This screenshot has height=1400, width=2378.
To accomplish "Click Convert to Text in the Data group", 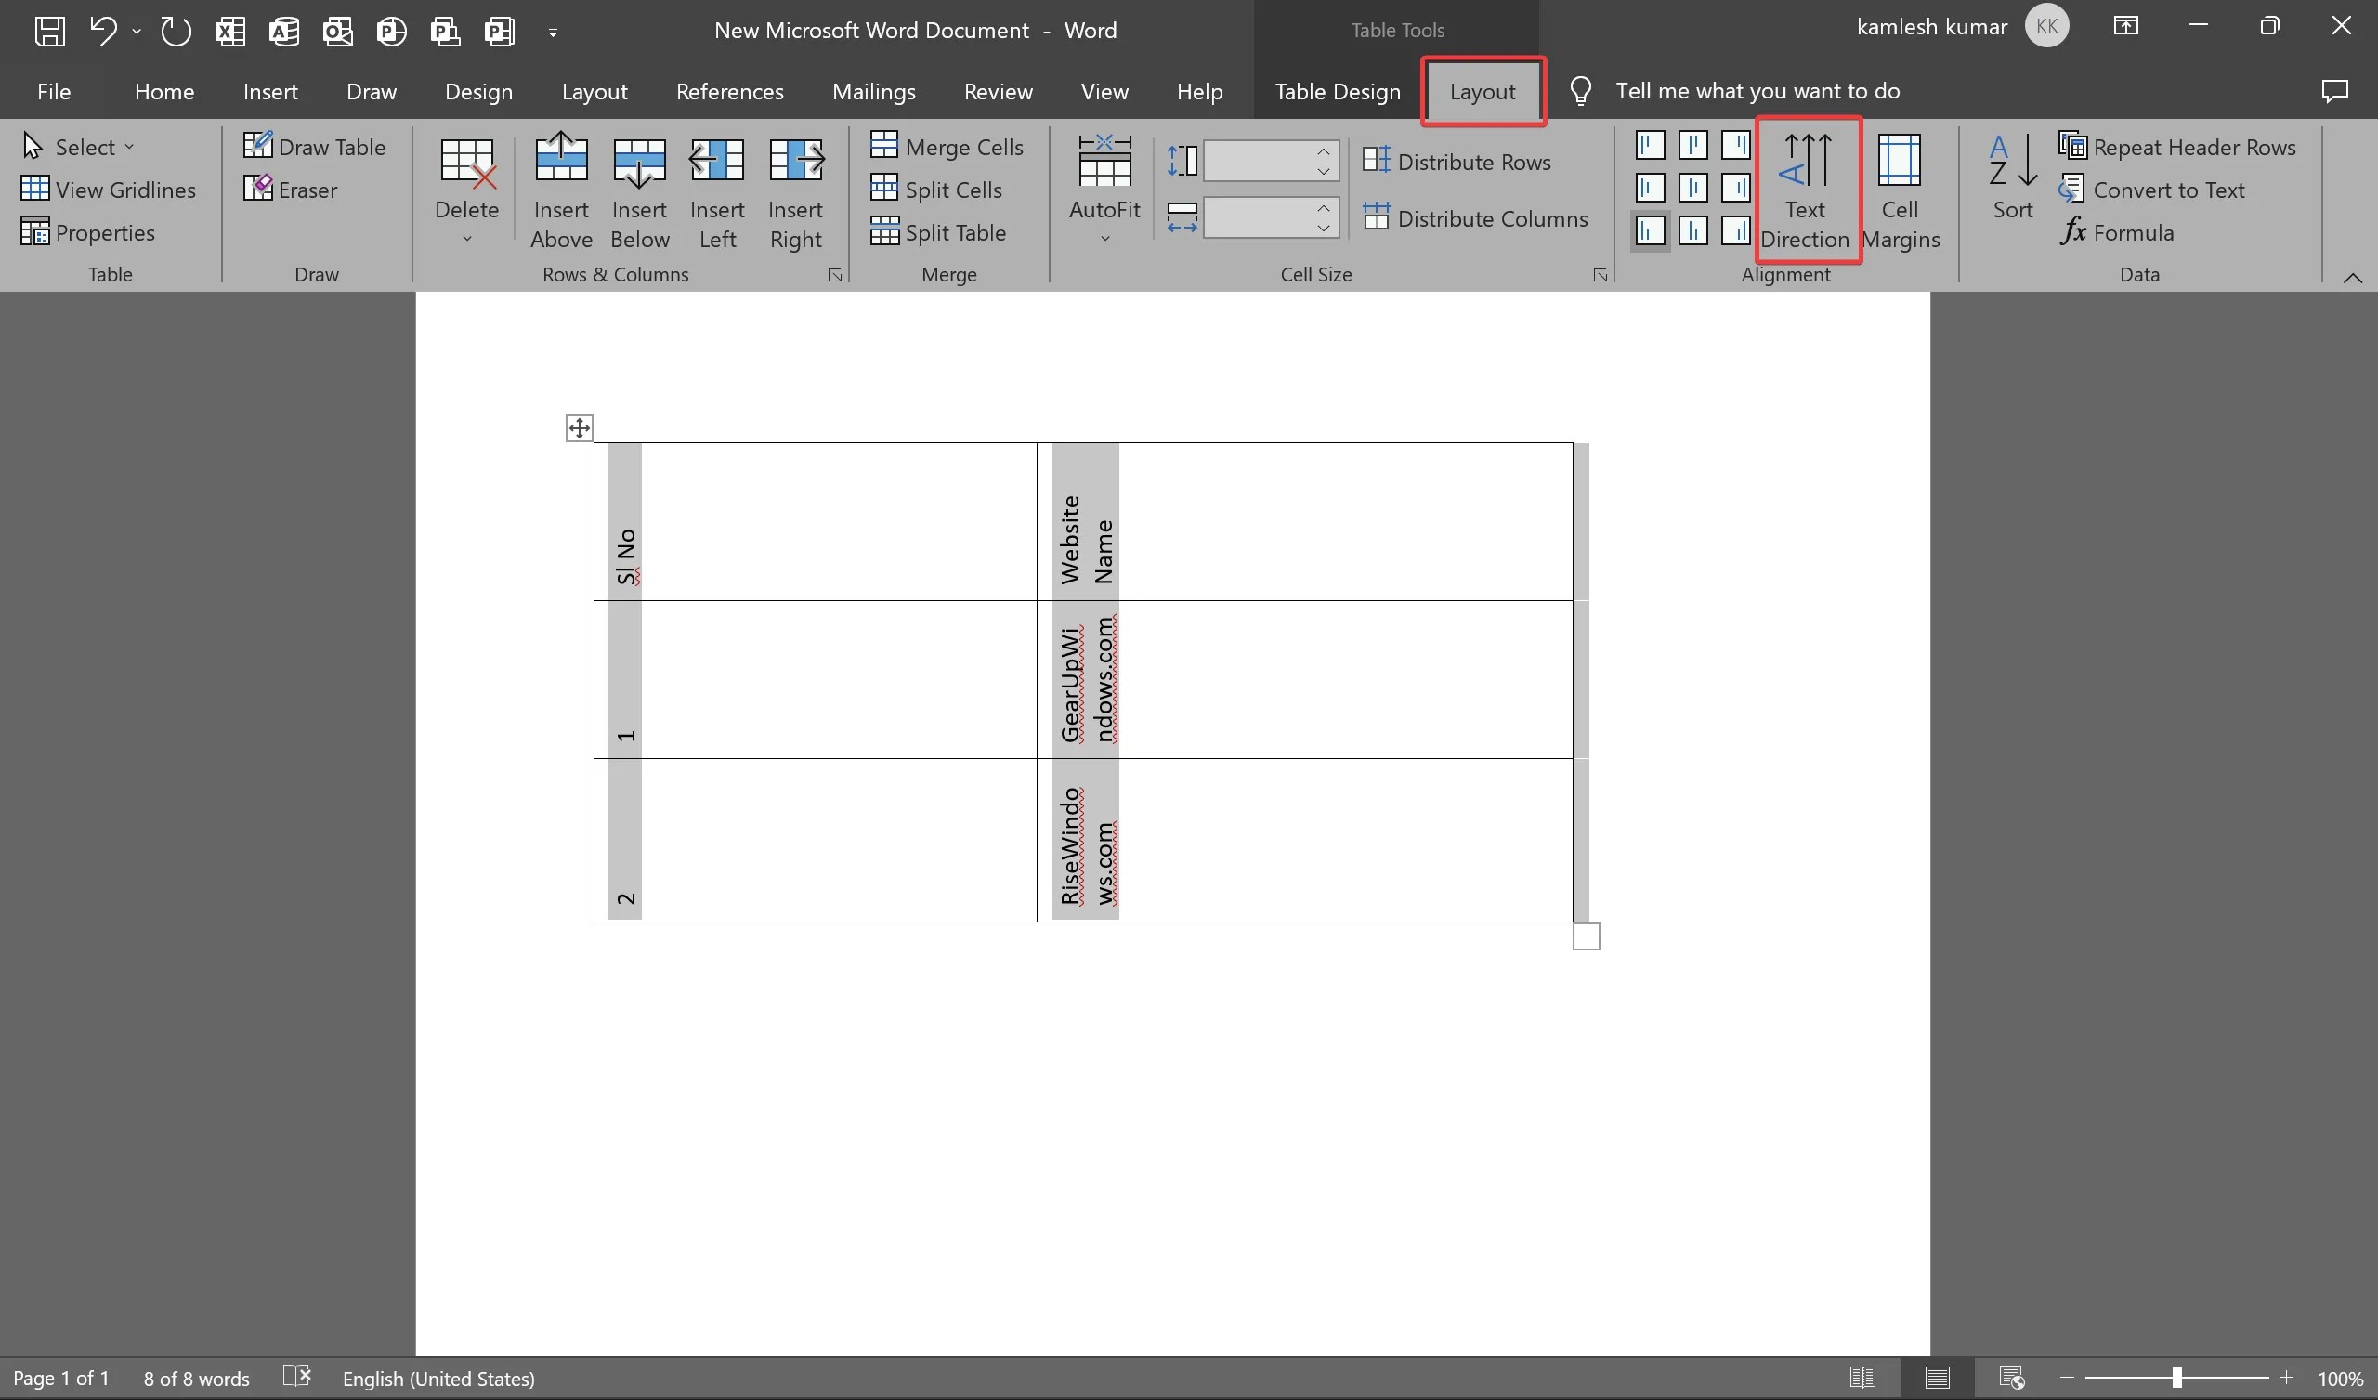I will (x=2167, y=189).
